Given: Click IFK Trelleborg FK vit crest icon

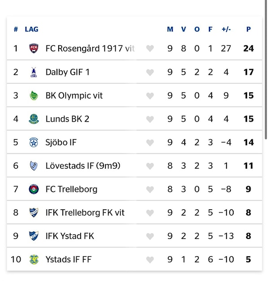Looking at the screenshot, I should click(34, 212).
